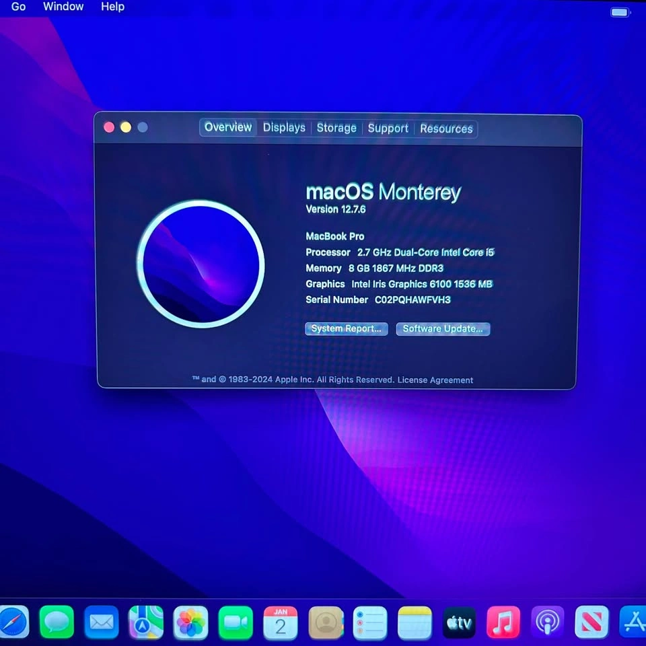Open the Window menu
Viewport: 646px width, 646px height.
(63, 7)
